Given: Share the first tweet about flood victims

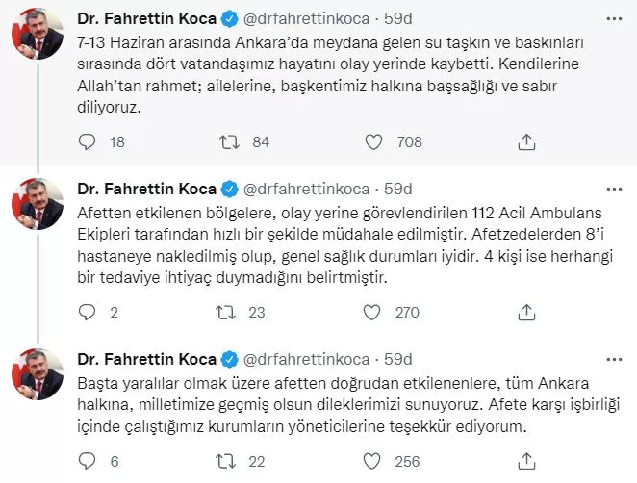Looking at the screenshot, I should (x=525, y=142).
